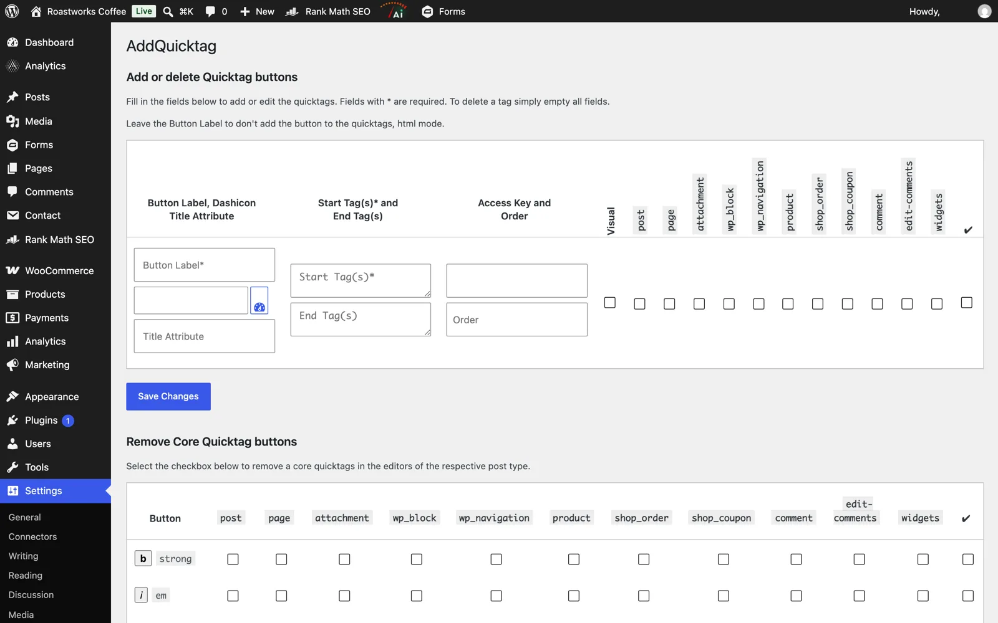
Task: Click the Rank Math AI gauge icon
Action: point(395,11)
